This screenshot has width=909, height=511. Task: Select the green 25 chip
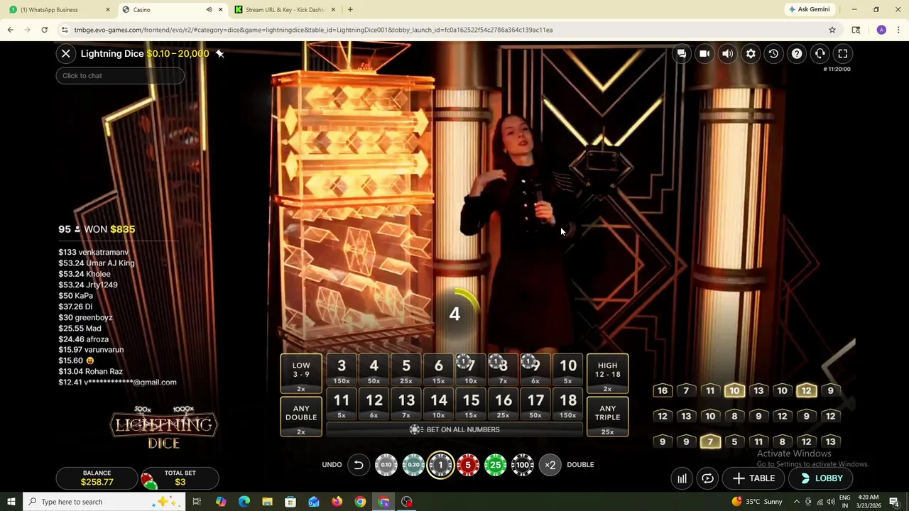coord(496,465)
